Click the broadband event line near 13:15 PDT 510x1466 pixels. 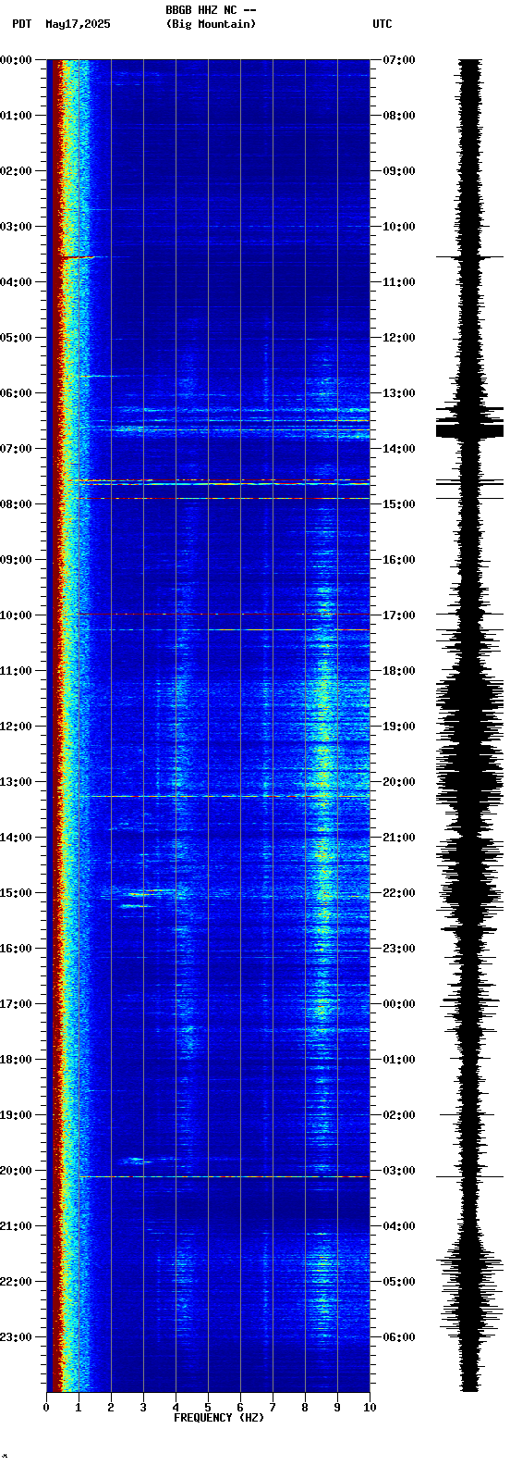223,796
